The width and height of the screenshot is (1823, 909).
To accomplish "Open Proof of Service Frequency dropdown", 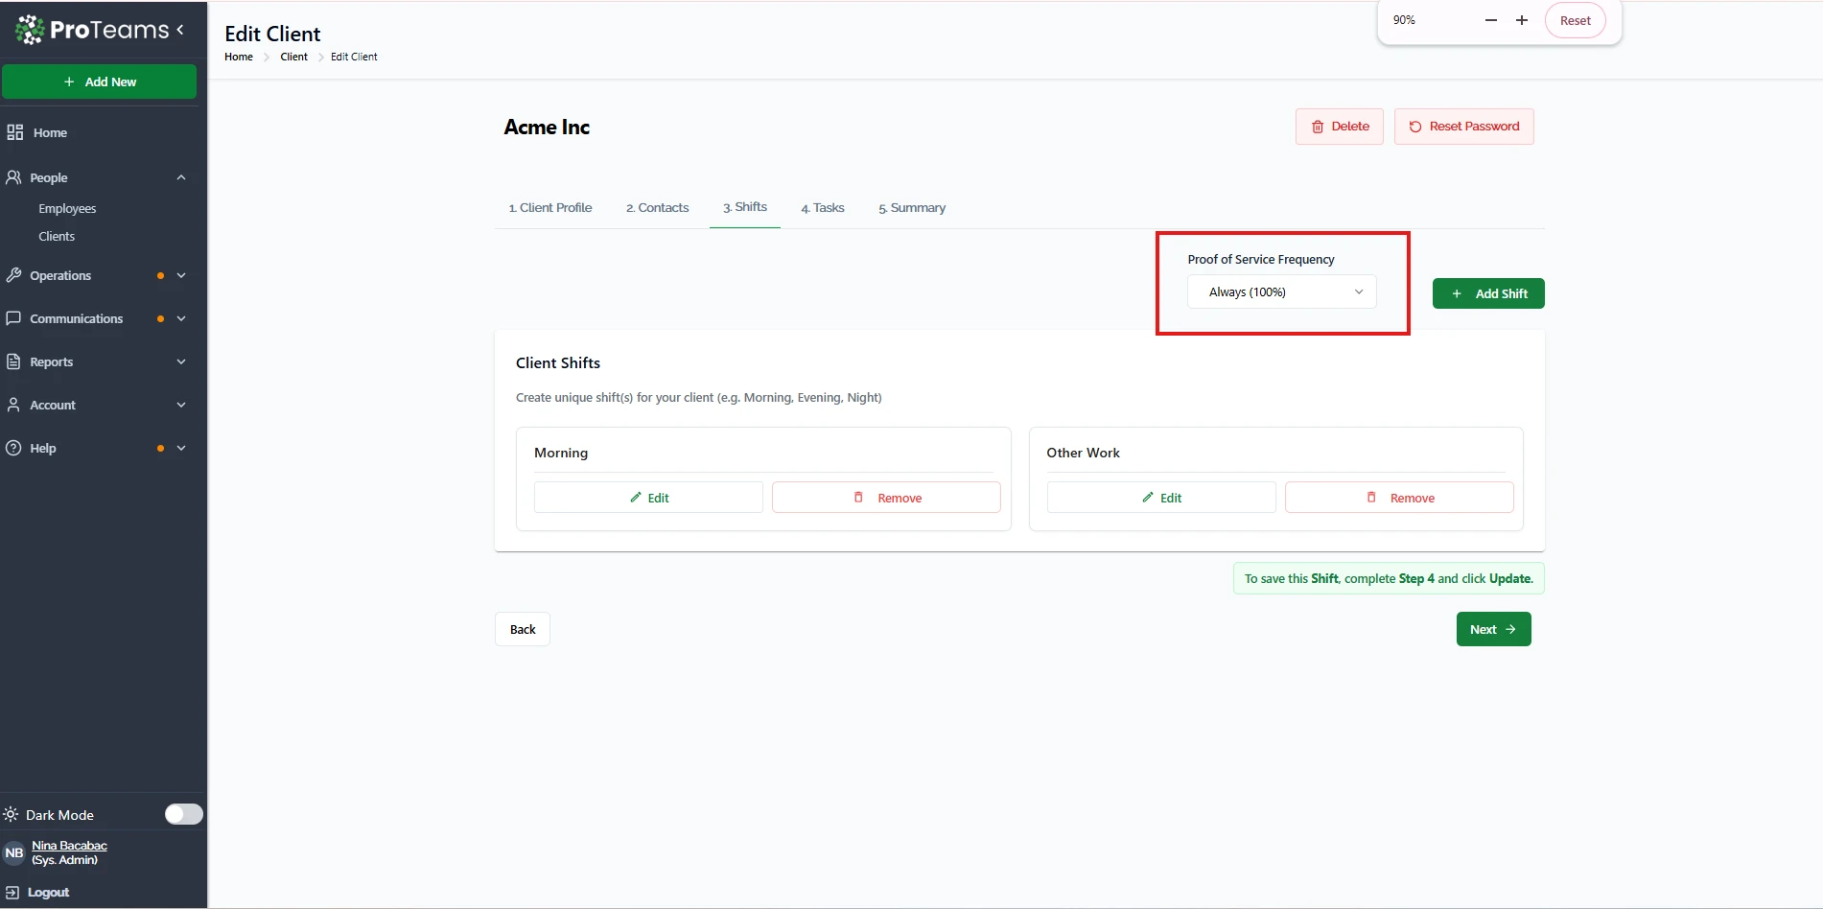I will tap(1281, 292).
